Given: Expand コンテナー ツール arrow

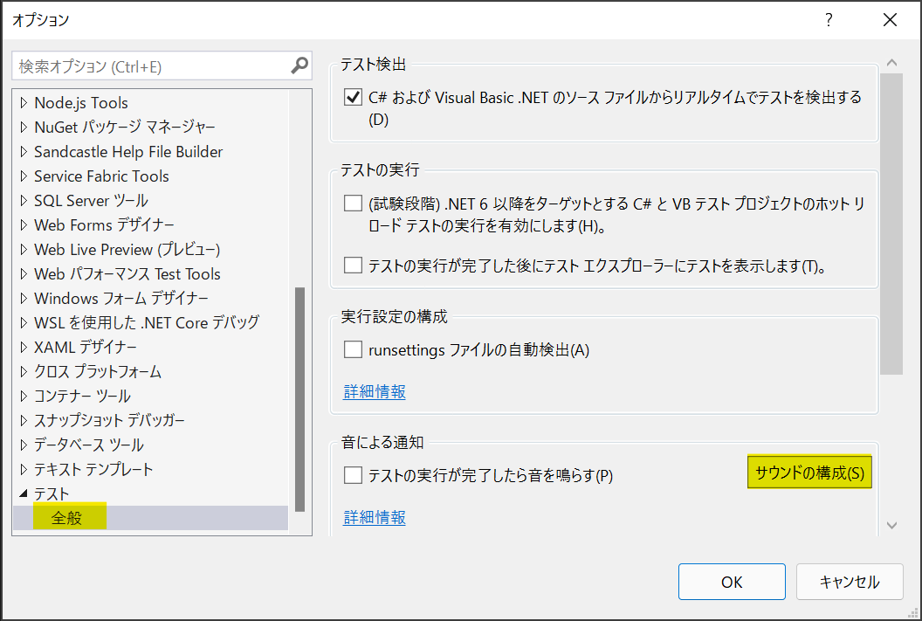Looking at the screenshot, I should 24,396.
